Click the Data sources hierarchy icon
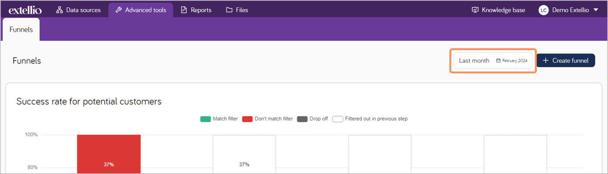This screenshot has width=608, height=174. coord(59,10)
